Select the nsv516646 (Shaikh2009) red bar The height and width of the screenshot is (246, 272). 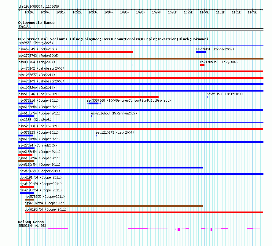[x=88, y=97]
